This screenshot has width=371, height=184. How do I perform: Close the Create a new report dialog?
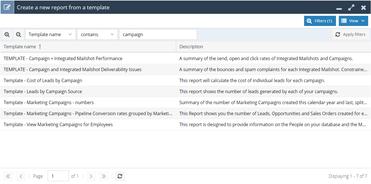[364, 8]
